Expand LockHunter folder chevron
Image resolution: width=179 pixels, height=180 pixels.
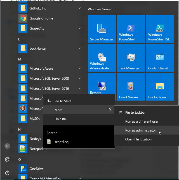[80, 48]
